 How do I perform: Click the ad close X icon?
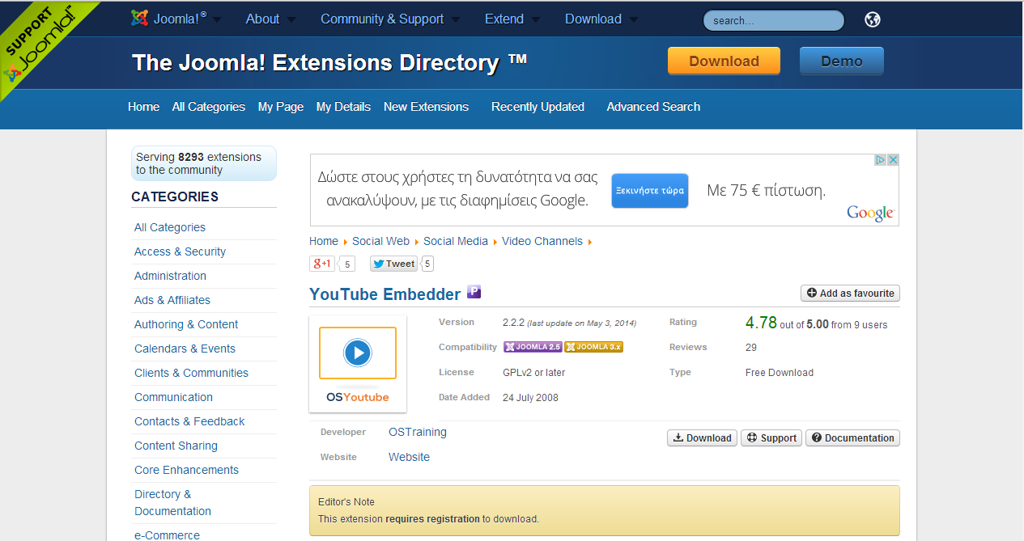(893, 160)
